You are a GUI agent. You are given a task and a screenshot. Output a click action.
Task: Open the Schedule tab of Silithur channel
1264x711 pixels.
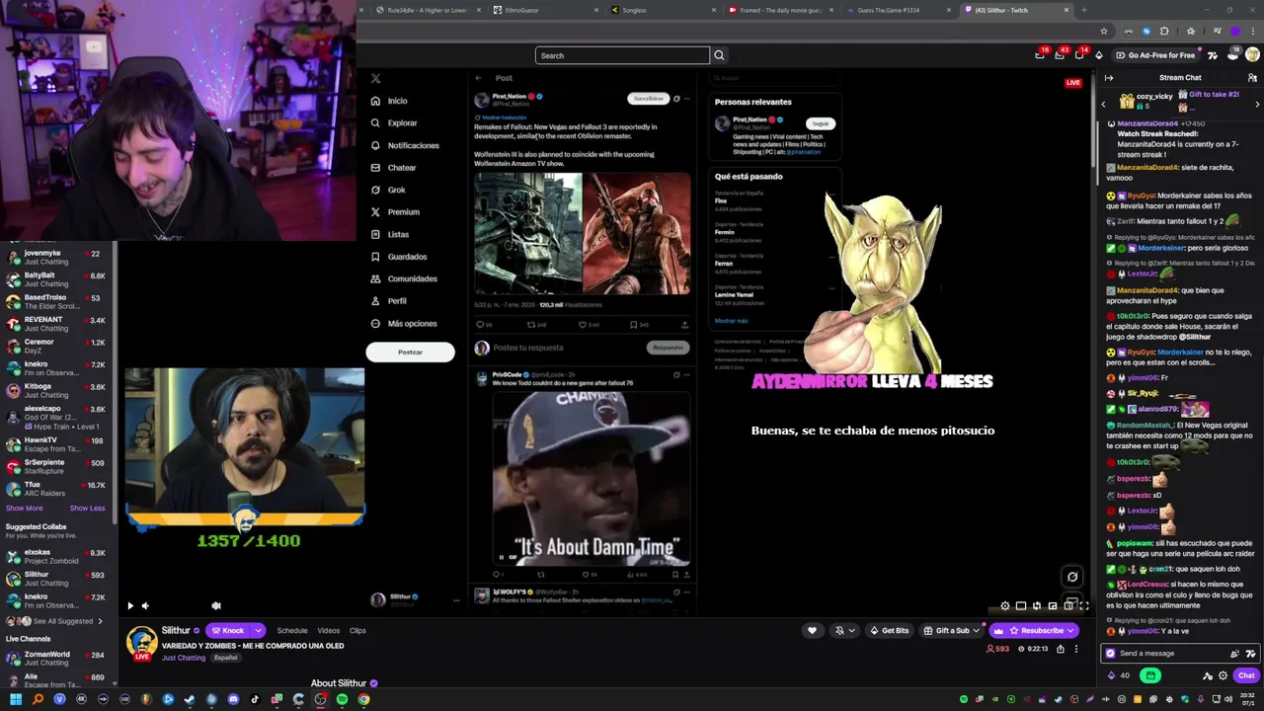[292, 630]
